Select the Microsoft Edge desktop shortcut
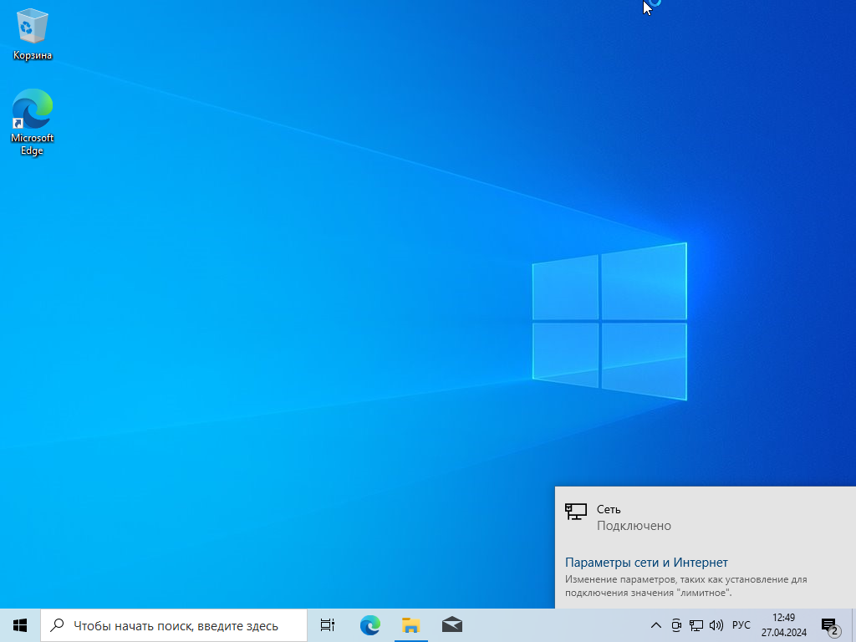This screenshot has height=642, width=856. (32, 121)
